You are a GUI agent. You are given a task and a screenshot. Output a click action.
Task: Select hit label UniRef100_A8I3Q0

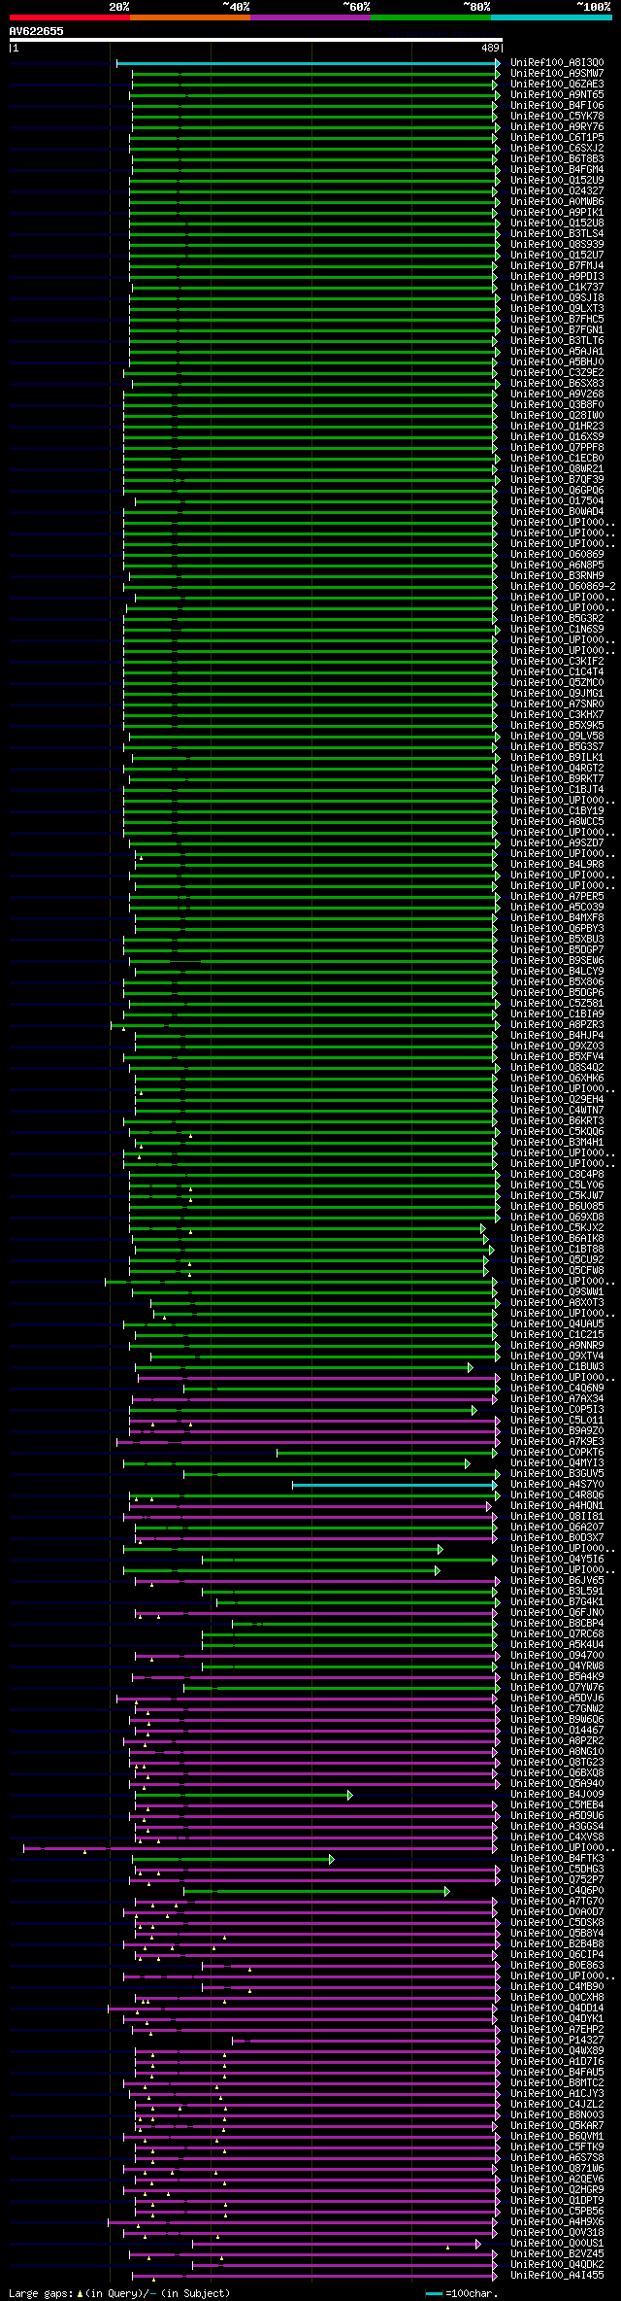coord(557,63)
